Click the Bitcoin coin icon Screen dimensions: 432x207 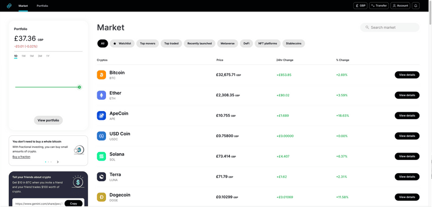click(x=101, y=75)
